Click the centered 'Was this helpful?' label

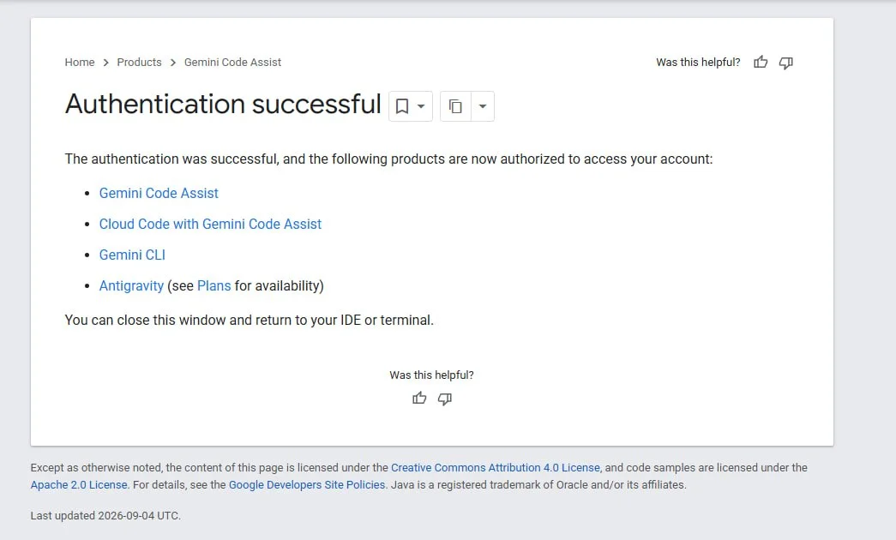[431, 375]
